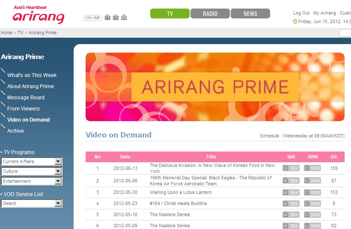
Task: Open The Delicious Invasion episode title
Action: click(212, 168)
